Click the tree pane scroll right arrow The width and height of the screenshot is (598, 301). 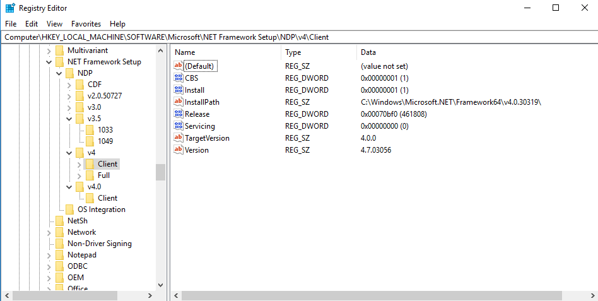[x=150, y=295]
